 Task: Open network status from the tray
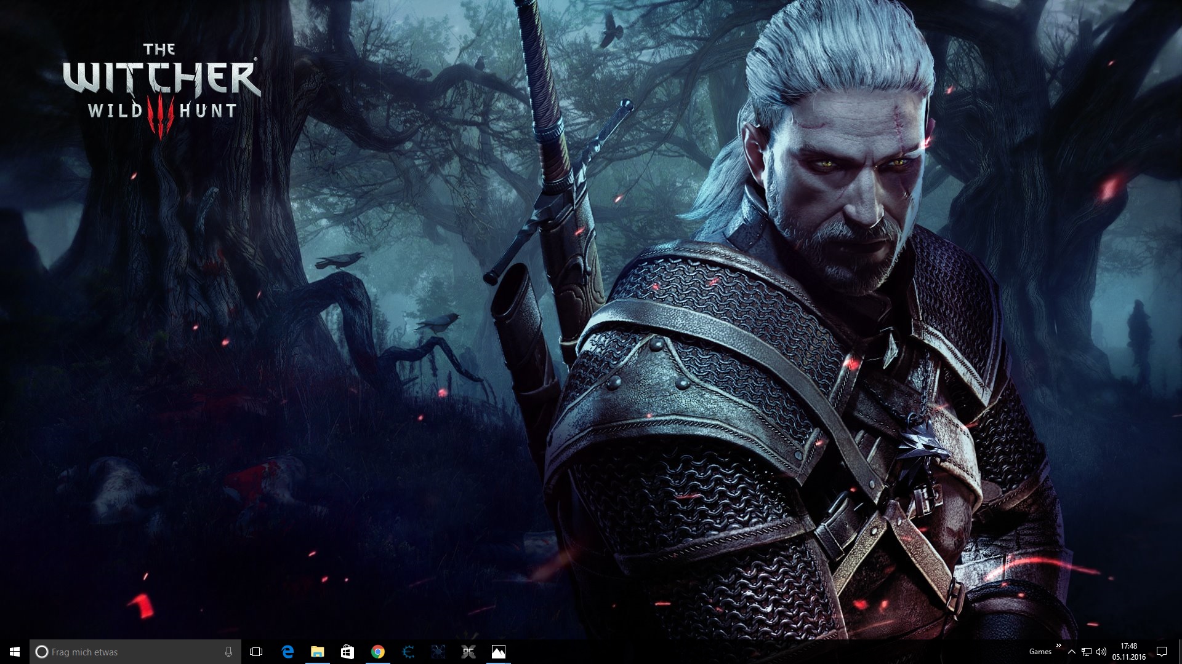click(1087, 652)
